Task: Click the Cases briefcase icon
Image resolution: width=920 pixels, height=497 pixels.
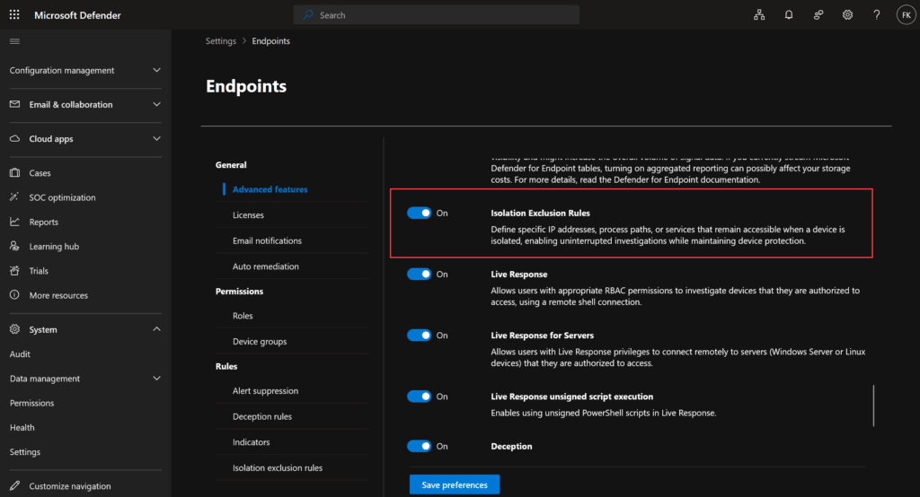Action: (14, 173)
